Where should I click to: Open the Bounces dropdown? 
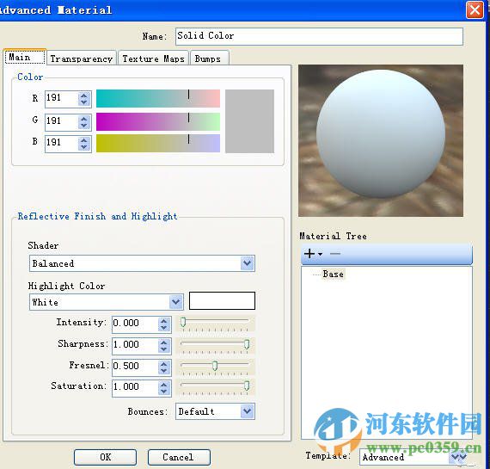[215, 411]
